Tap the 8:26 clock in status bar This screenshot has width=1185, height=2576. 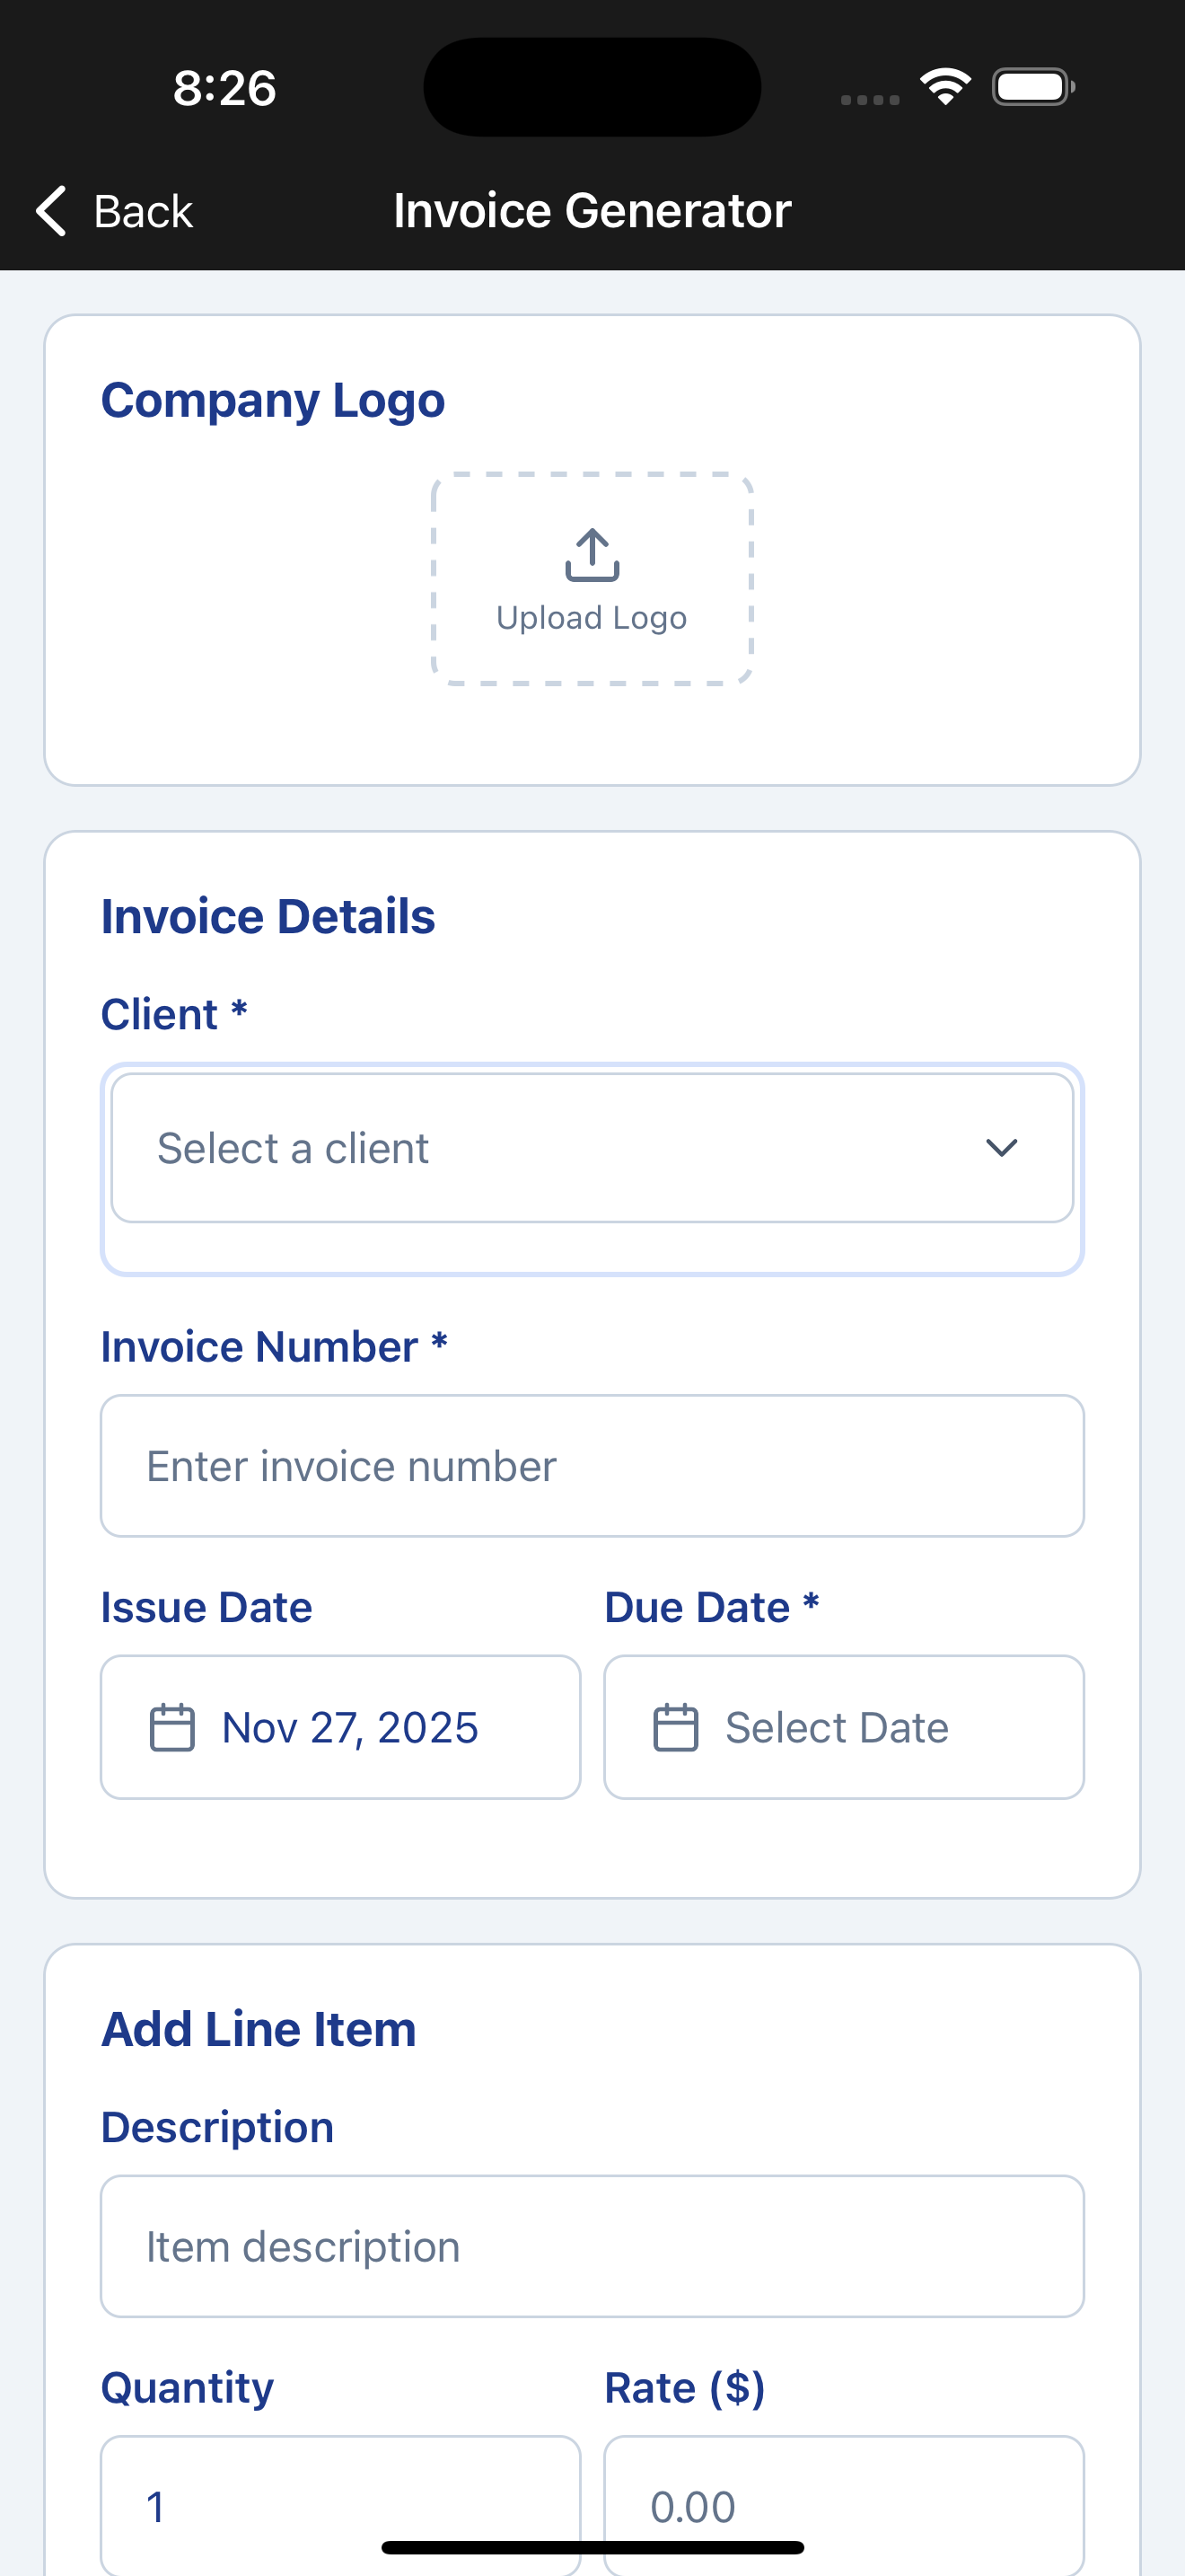point(224,88)
